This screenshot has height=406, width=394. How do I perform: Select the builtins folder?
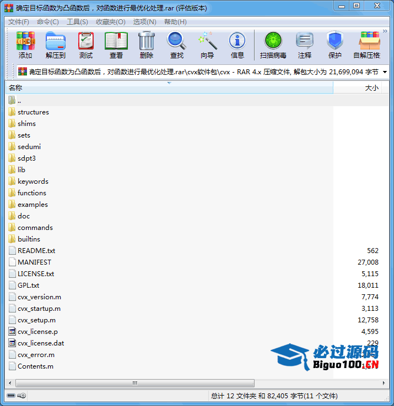tap(29, 239)
